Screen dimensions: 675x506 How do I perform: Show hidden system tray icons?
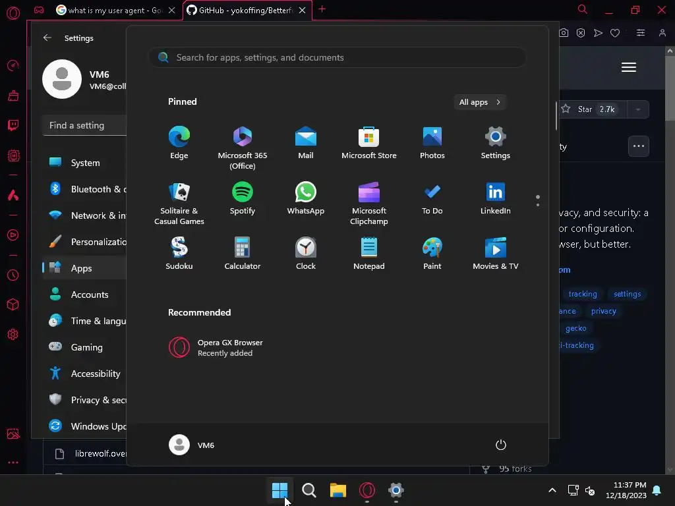point(552,490)
